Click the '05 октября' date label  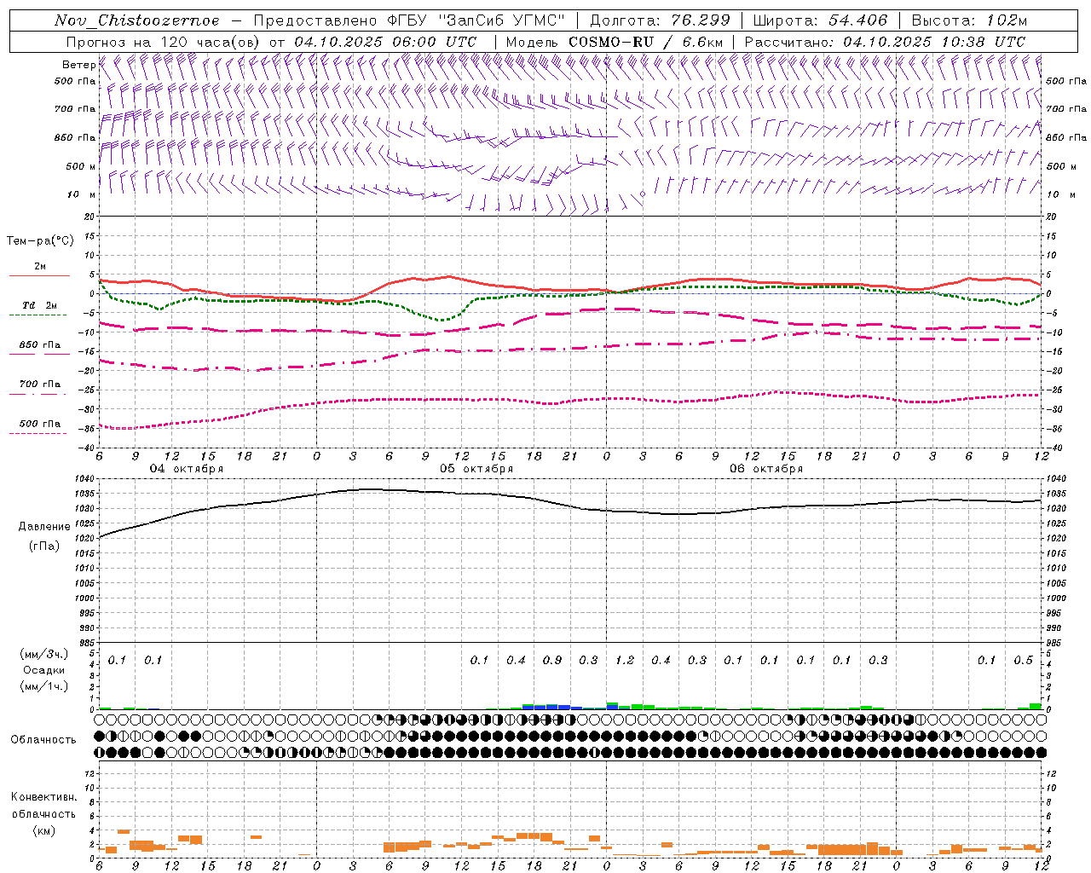(x=476, y=469)
